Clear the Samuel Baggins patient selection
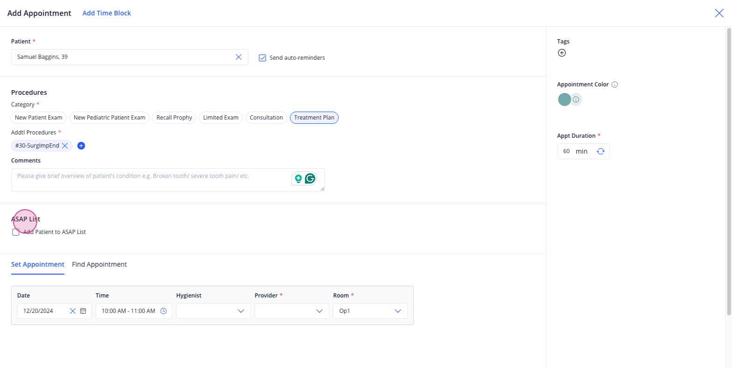Image resolution: width=732 pixels, height=368 pixels. point(238,57)
